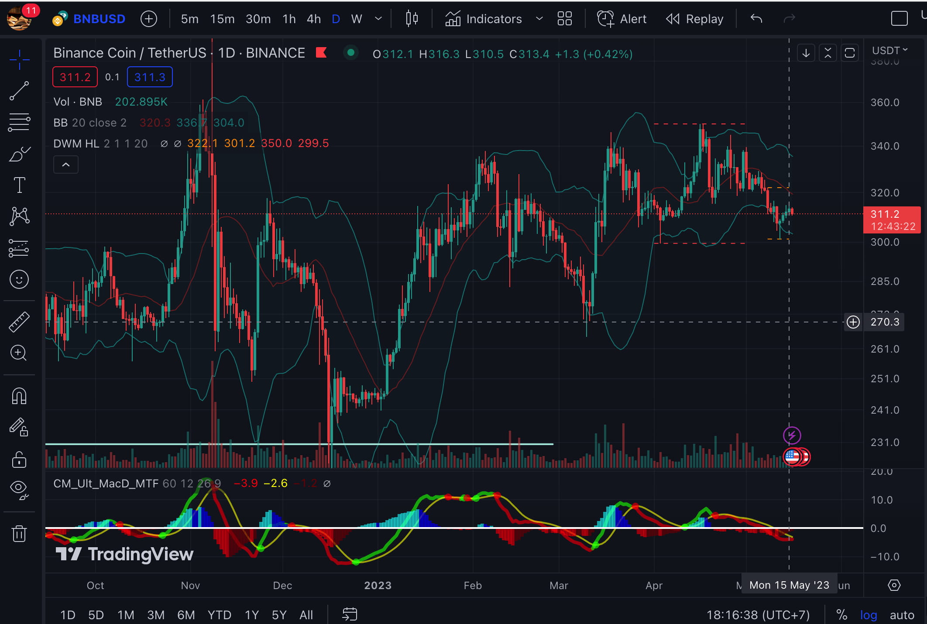Disable logarithmic price scale

(x=869, y=615)
